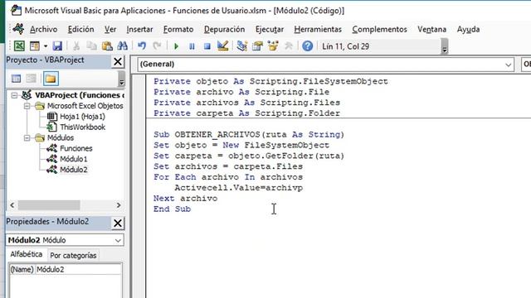Stop execution with the Reset button
The width and height of the screenshot is (531, 298).
click(207, 46)
